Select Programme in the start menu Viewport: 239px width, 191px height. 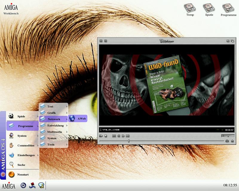click(x=23, y=126)
